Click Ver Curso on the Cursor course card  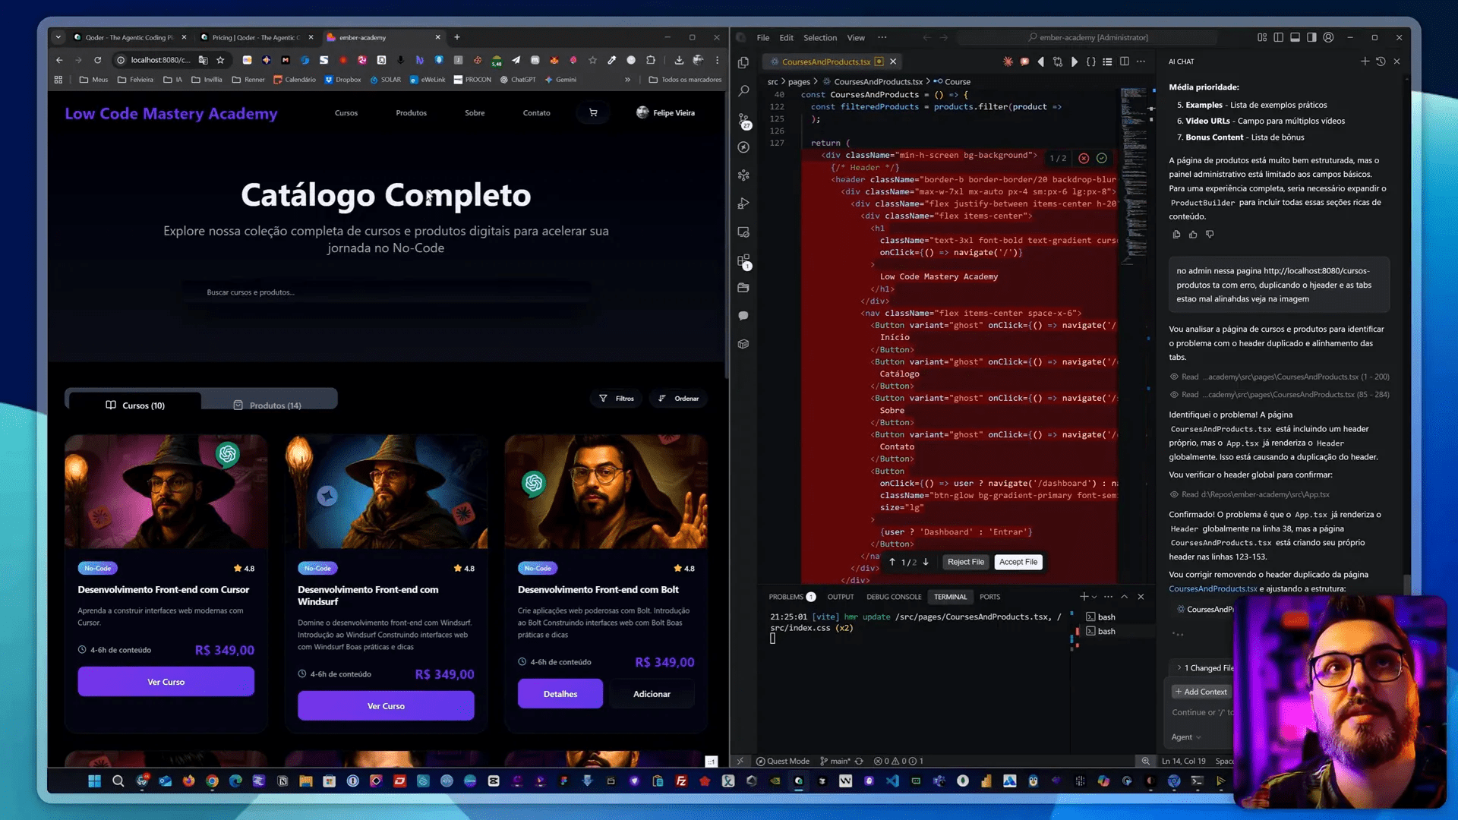166,682
